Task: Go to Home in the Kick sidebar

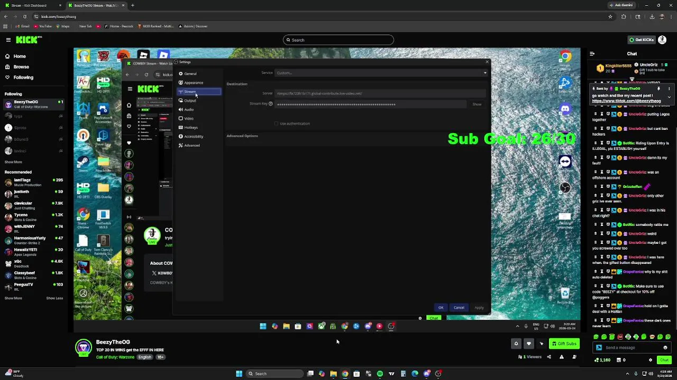Action: (x=20, y=56)
